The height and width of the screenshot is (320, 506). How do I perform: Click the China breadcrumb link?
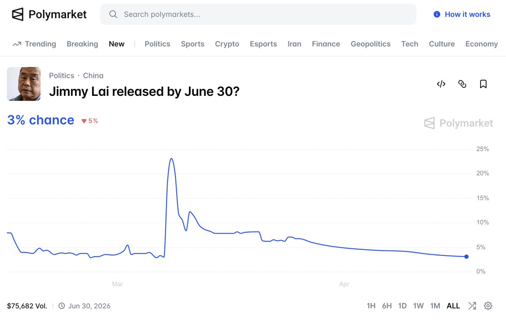pyautogui.click(x=93, y=76)
